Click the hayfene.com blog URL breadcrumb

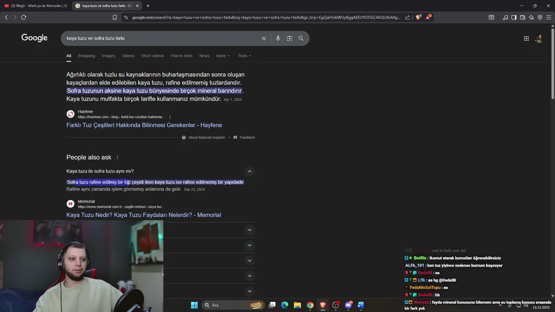click(x=121, y=117)
